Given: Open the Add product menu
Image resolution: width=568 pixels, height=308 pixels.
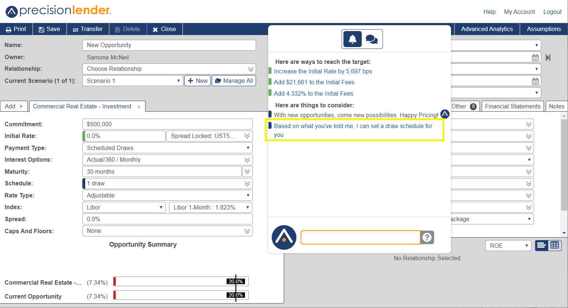Looking at the screenshot, I should pos(14,106).
